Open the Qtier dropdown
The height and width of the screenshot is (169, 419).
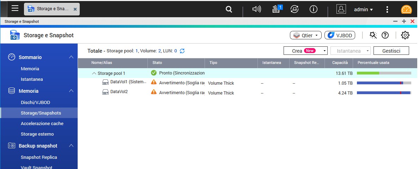click(306, 35)
